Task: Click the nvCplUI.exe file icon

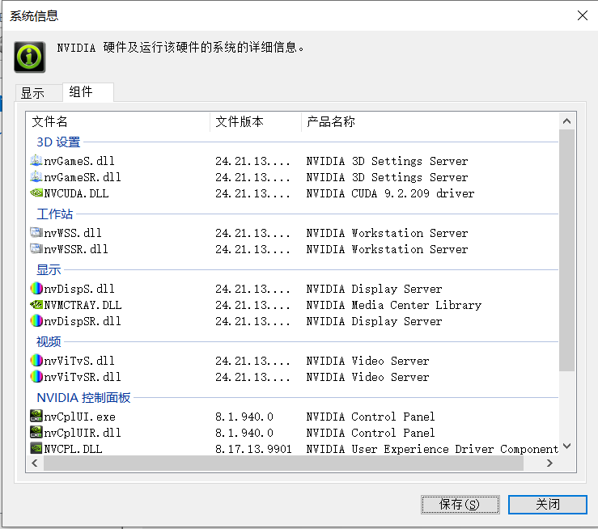Action: click(36, 416)
